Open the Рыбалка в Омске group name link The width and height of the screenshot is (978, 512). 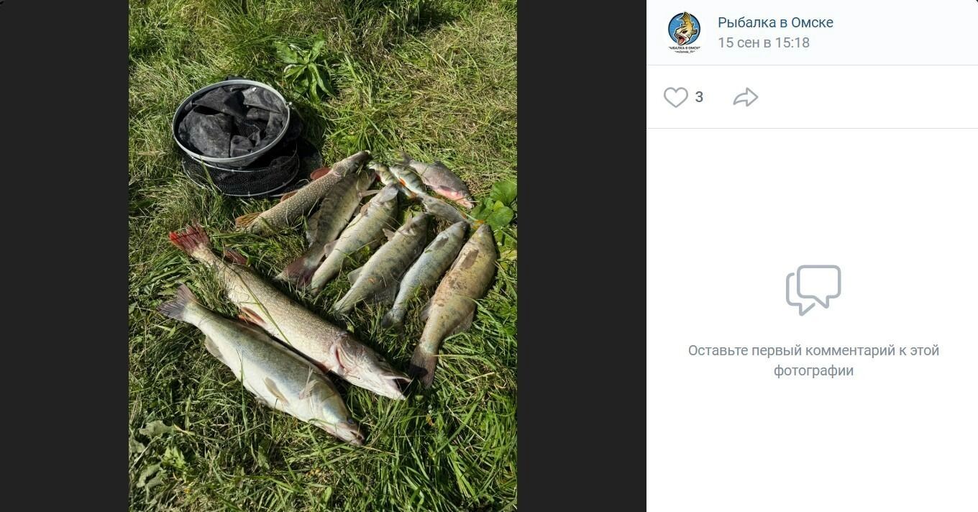[775, 22]
